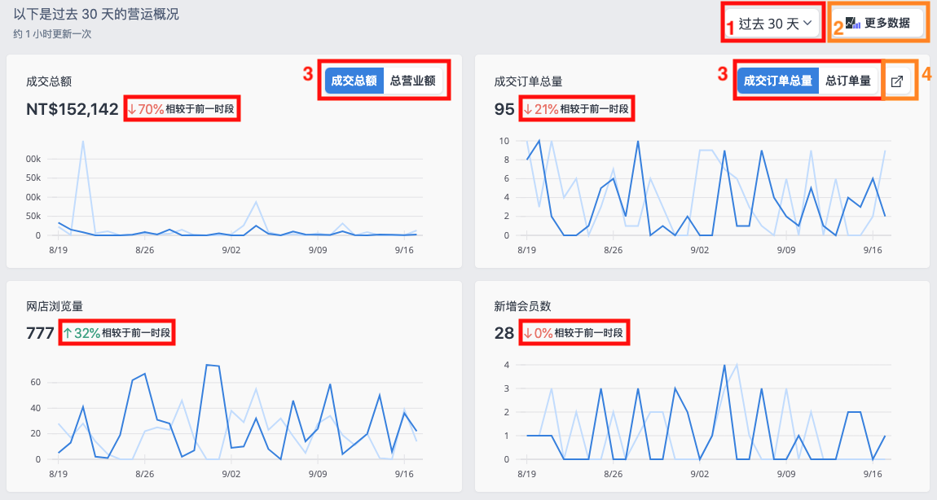Click the NT$152,142 total value

pyautogui.click(x=73, y=109)
